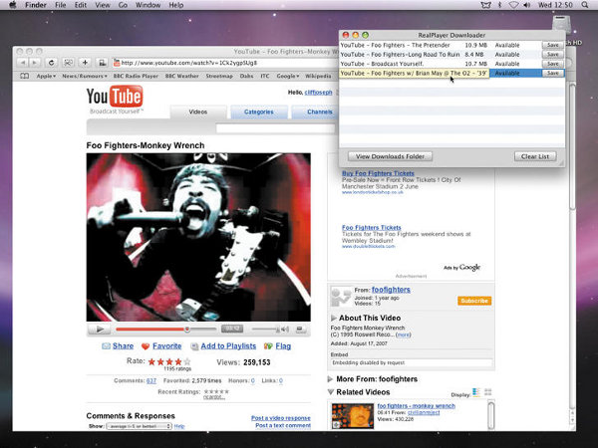Click the YouTube player volume slider
This screenshot has width=598, height=448.
(265, 330)
